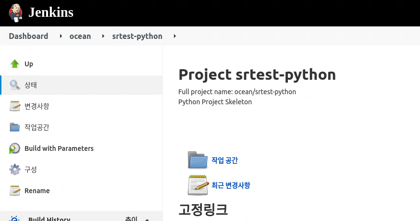Image resolution: width=420 pixels, height=221 pixels.
Task: Expand the menu arrow after srtest-python breadcrumb
Action: pos(174,36)
